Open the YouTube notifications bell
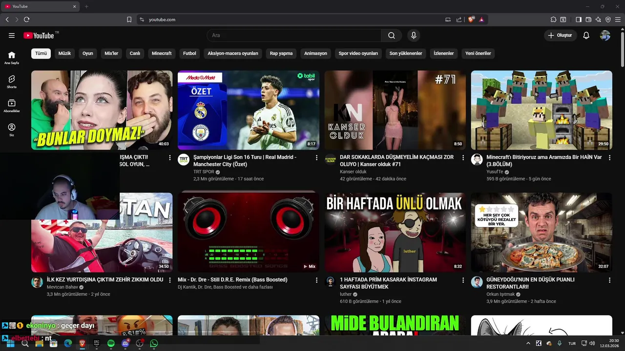The width and height of the screenshot is (625, 351). 586,35
